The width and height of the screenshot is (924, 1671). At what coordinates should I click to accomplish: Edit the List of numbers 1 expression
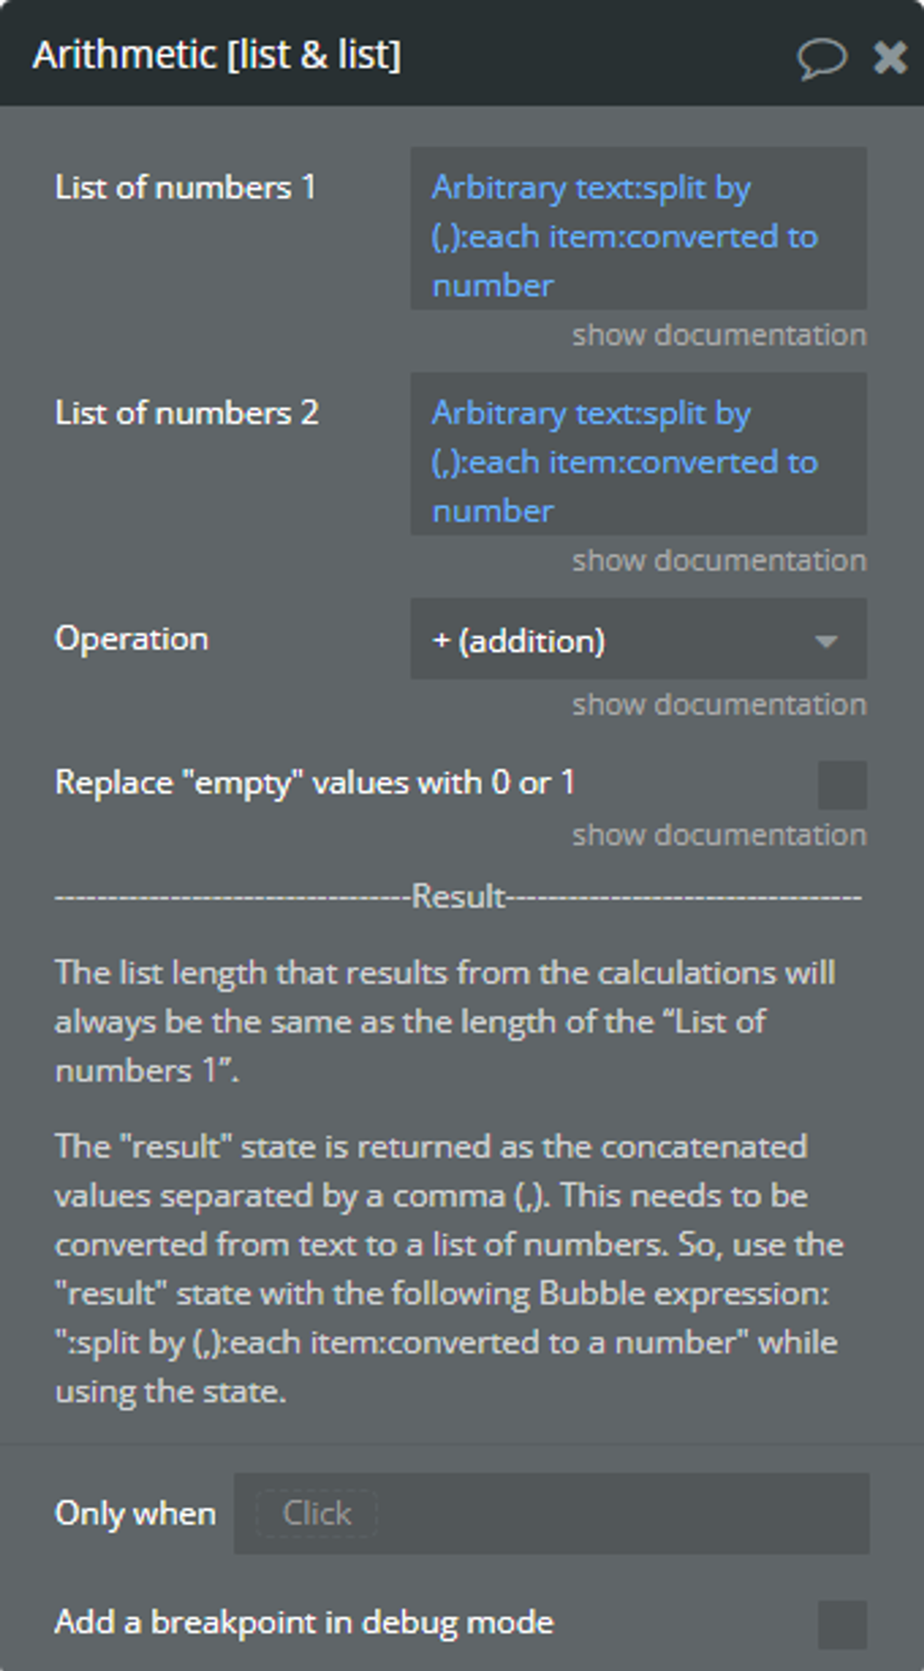pos(639,228)
